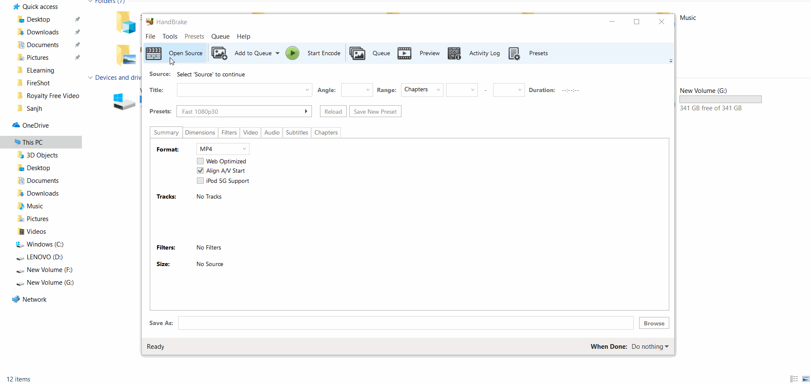Click the Music folder label in Explorer
The width and height of the screenshot is (811, 384).
[688, 18]
